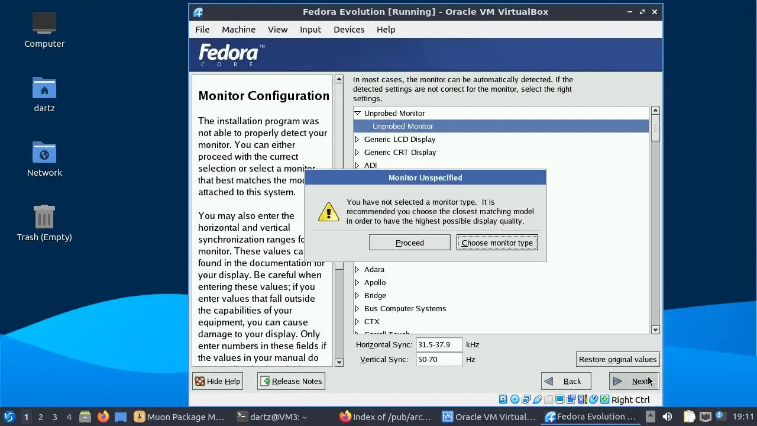The height and width of the screenshot is (426, 757).
Task: Expand the ADI monitor group
Action: pos(357,165)
